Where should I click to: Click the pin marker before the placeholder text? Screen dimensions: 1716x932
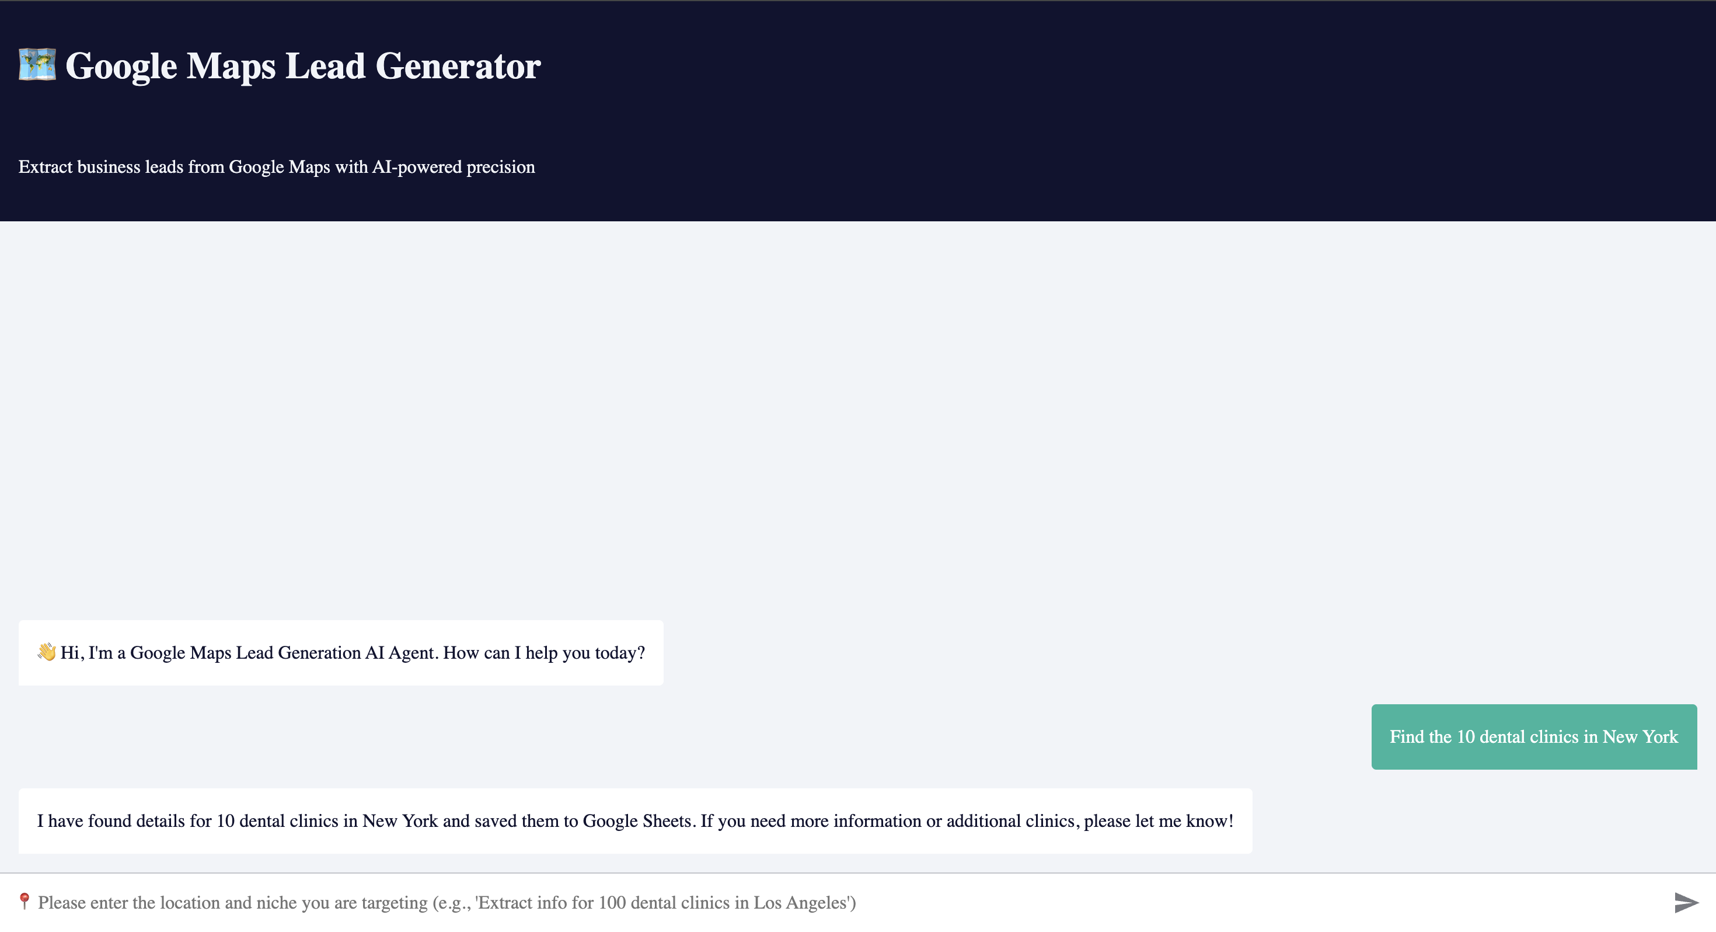click(x=24, y=902)
